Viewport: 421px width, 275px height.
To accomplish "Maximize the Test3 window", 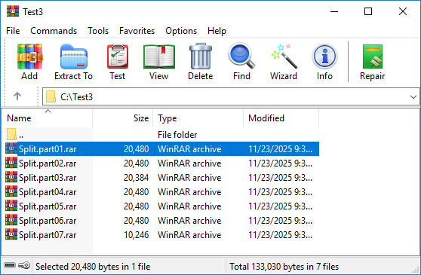I will pyautogui.click(x=368, y=11).
